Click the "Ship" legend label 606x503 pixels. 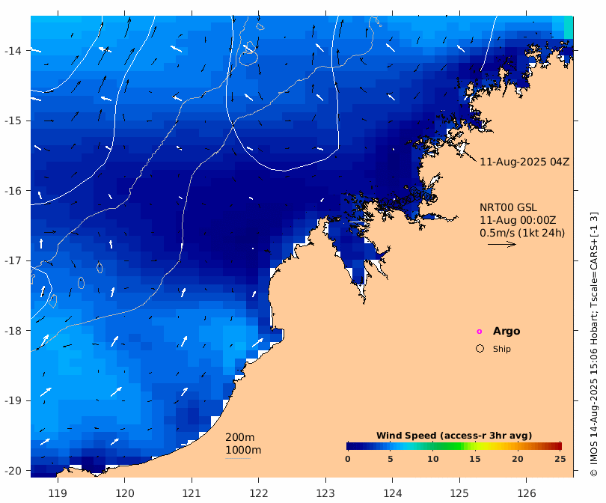point(502,349)
